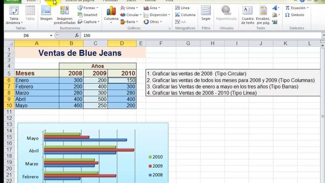Insert a Símbolo symbol
The height and width of the screenshot is (183, 325).
(295, 15)
